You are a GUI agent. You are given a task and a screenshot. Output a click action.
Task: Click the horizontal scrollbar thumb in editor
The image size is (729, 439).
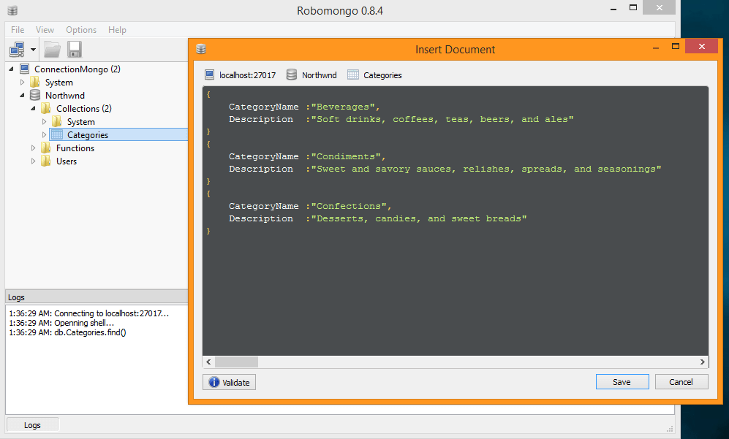(236, 362)
